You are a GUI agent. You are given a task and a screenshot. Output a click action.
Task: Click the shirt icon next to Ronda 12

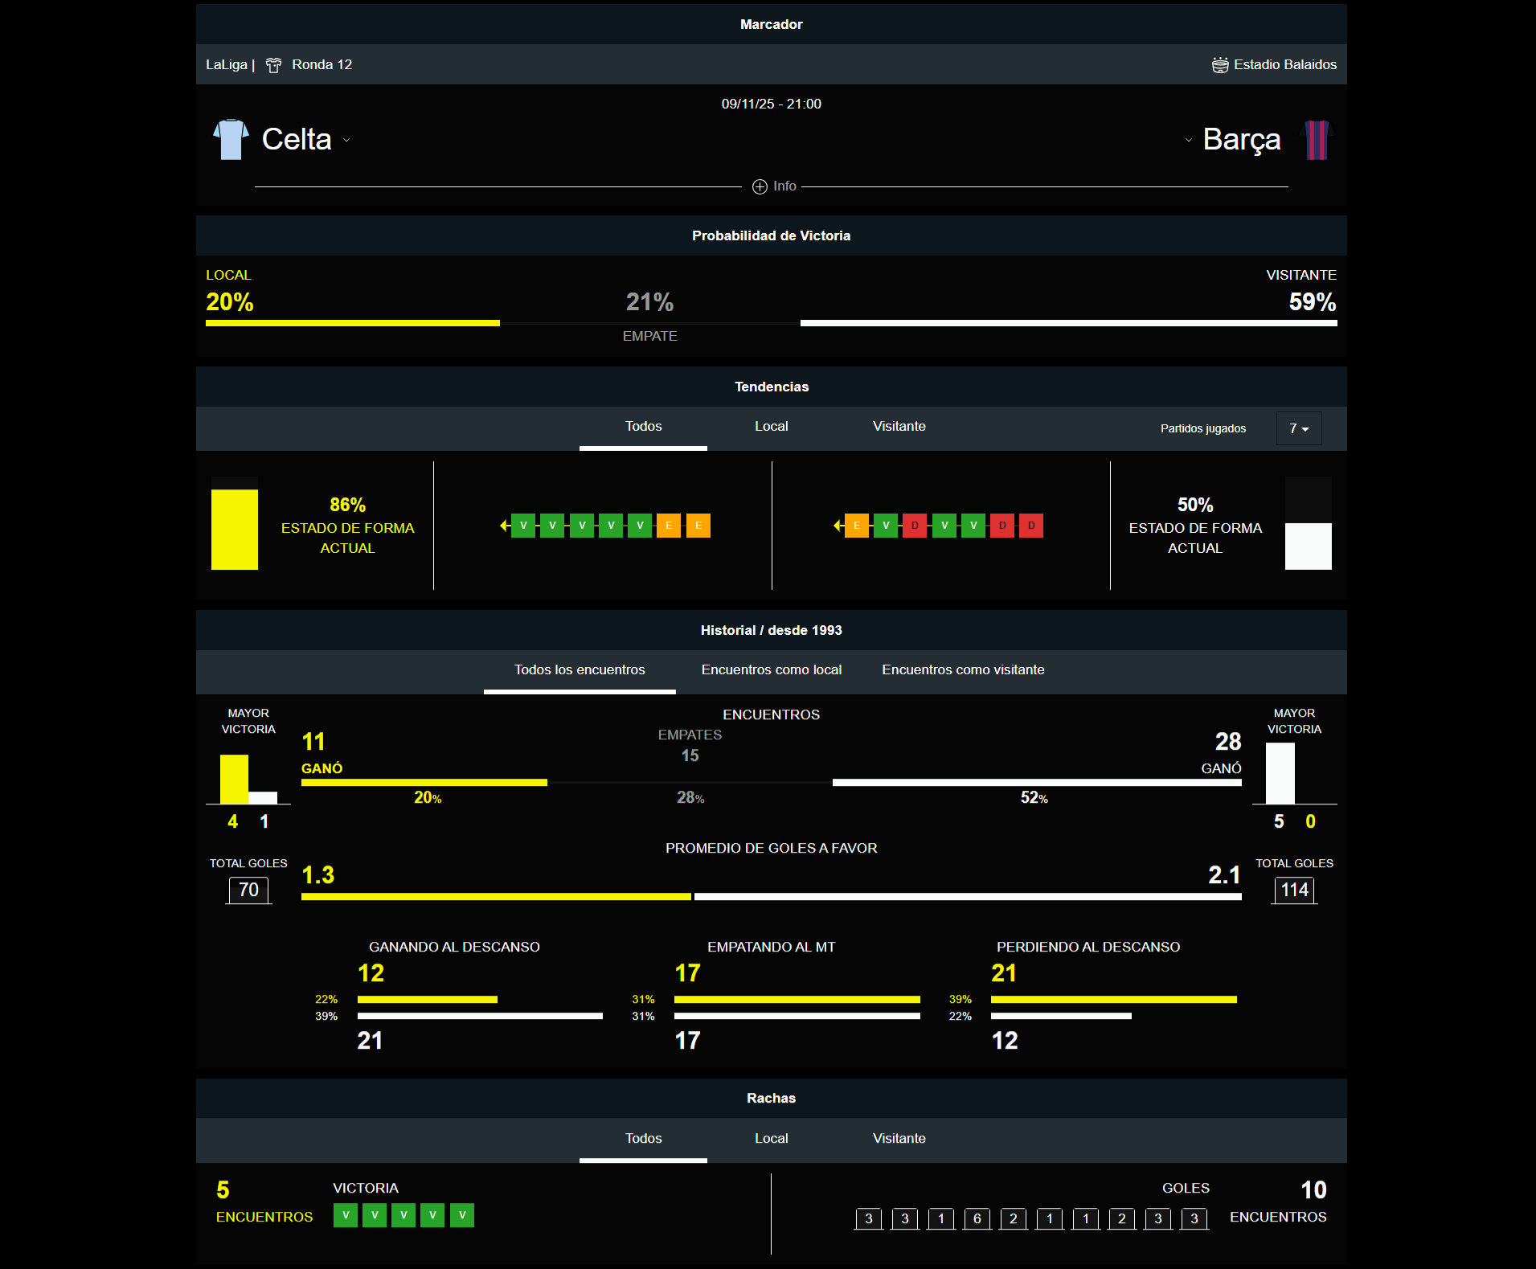273,65
